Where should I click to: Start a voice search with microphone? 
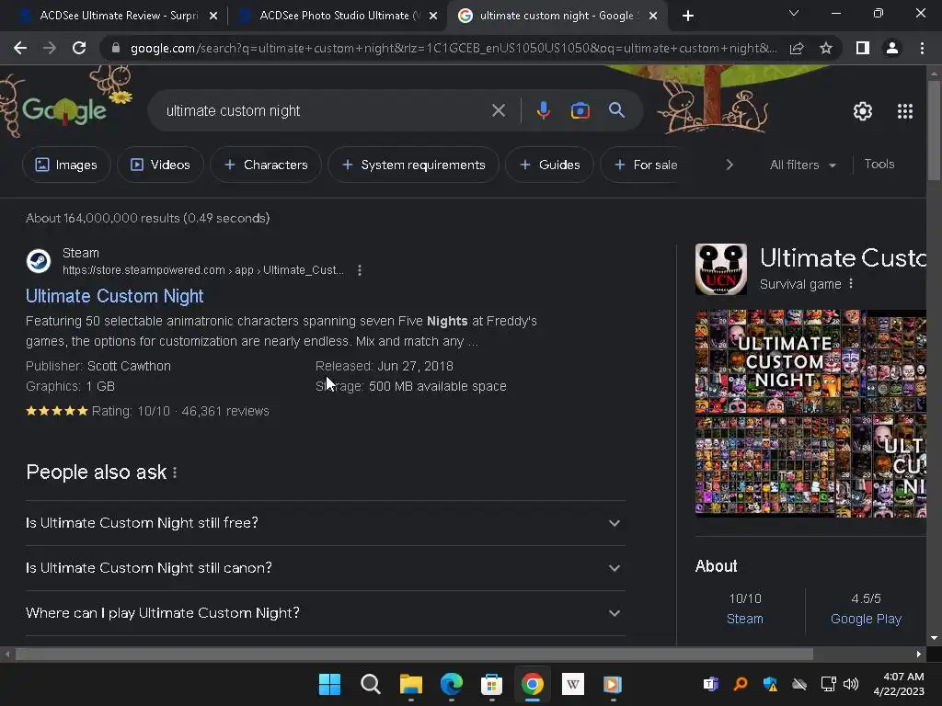(543, 110)
